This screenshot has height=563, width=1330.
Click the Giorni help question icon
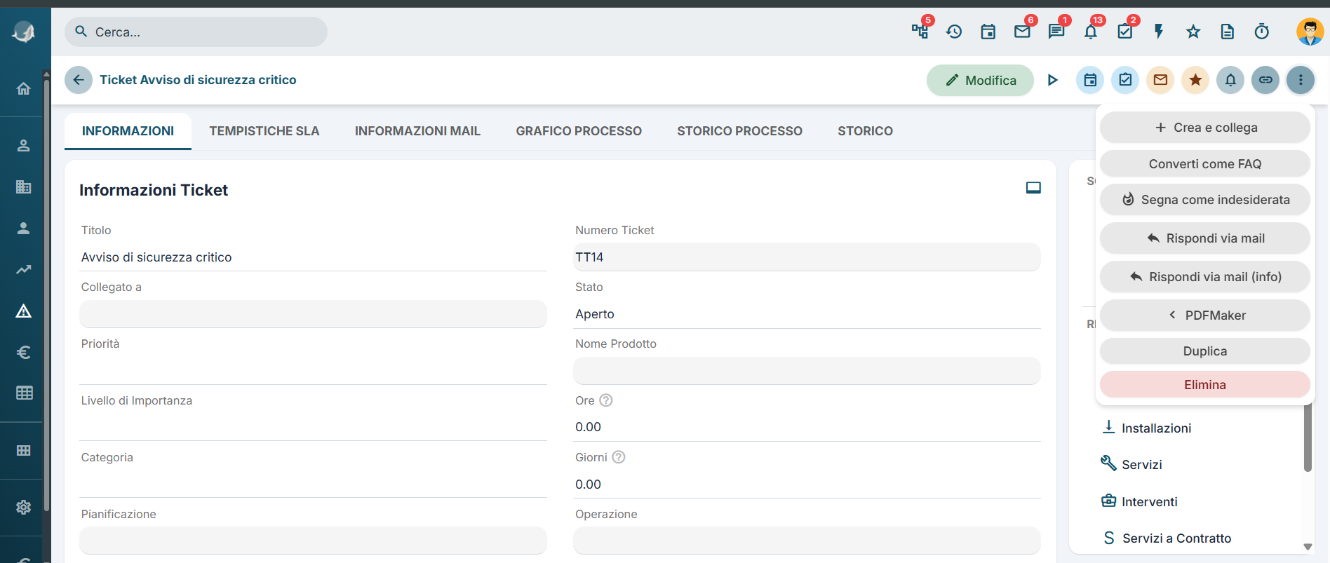[619, 457]
